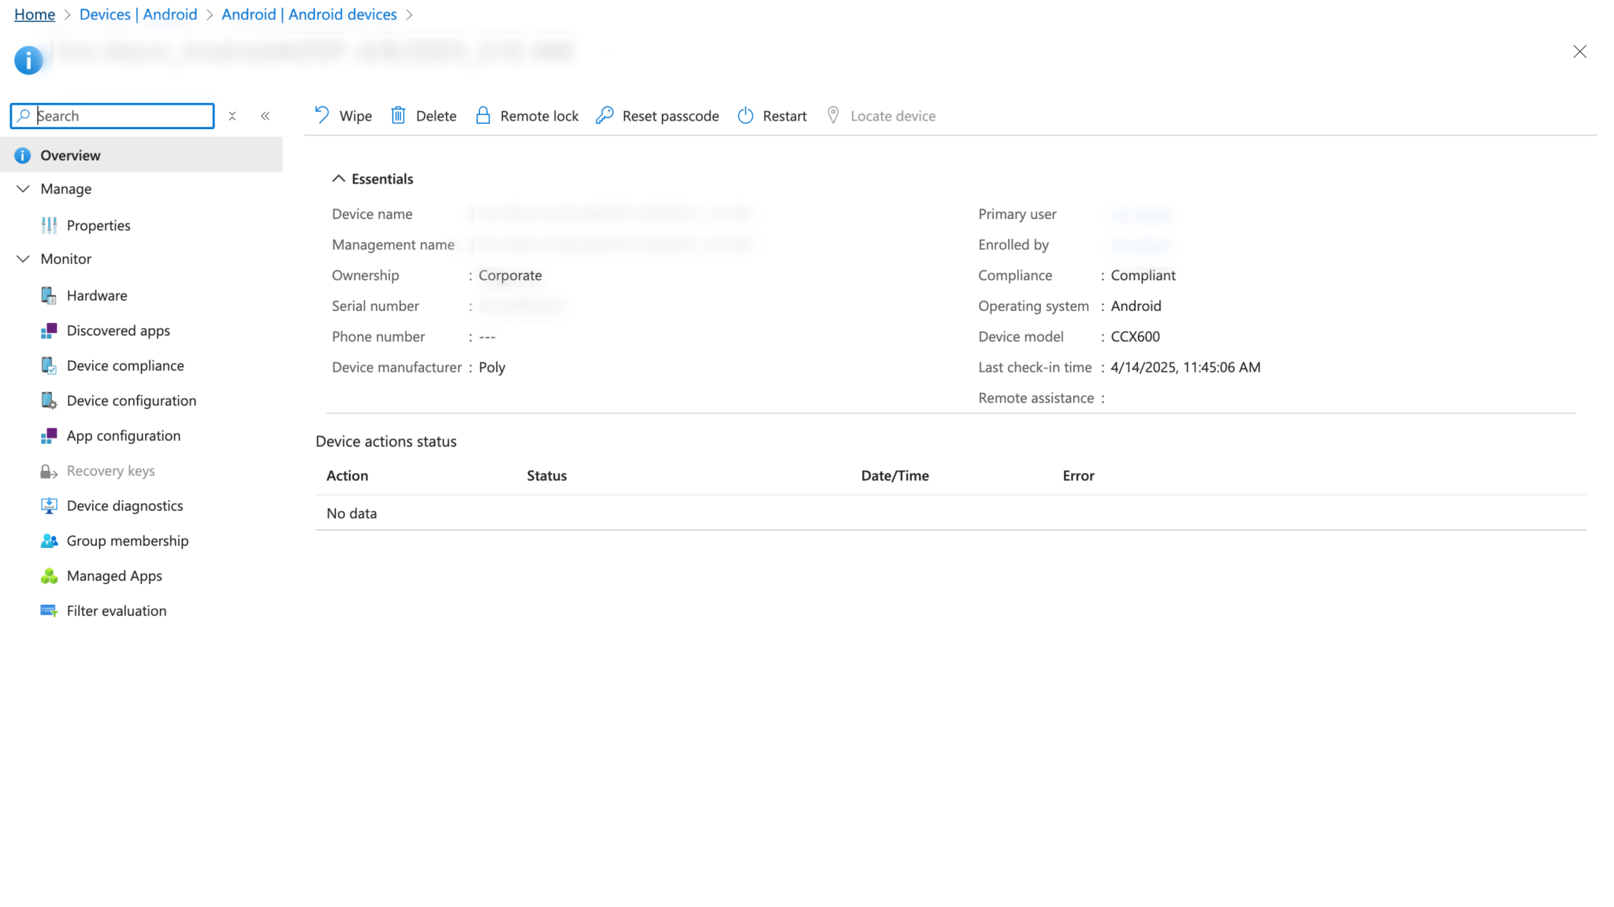Collapse the Essentials section
Viewport: 1614px width, 907px height.
338,179
